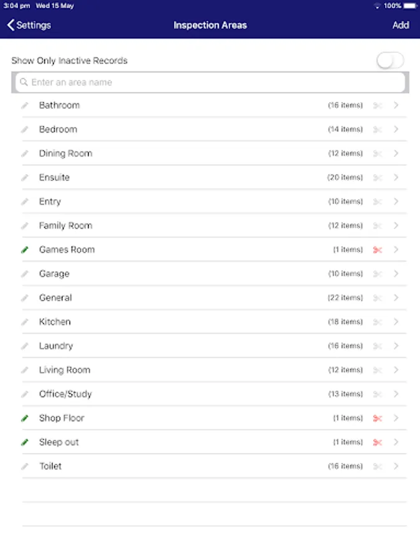This screenshot has width=420, height=560.
Task: Tap the grey scissors icon for Kitchen
Action: pyautogui.click(x=377, y=322)
